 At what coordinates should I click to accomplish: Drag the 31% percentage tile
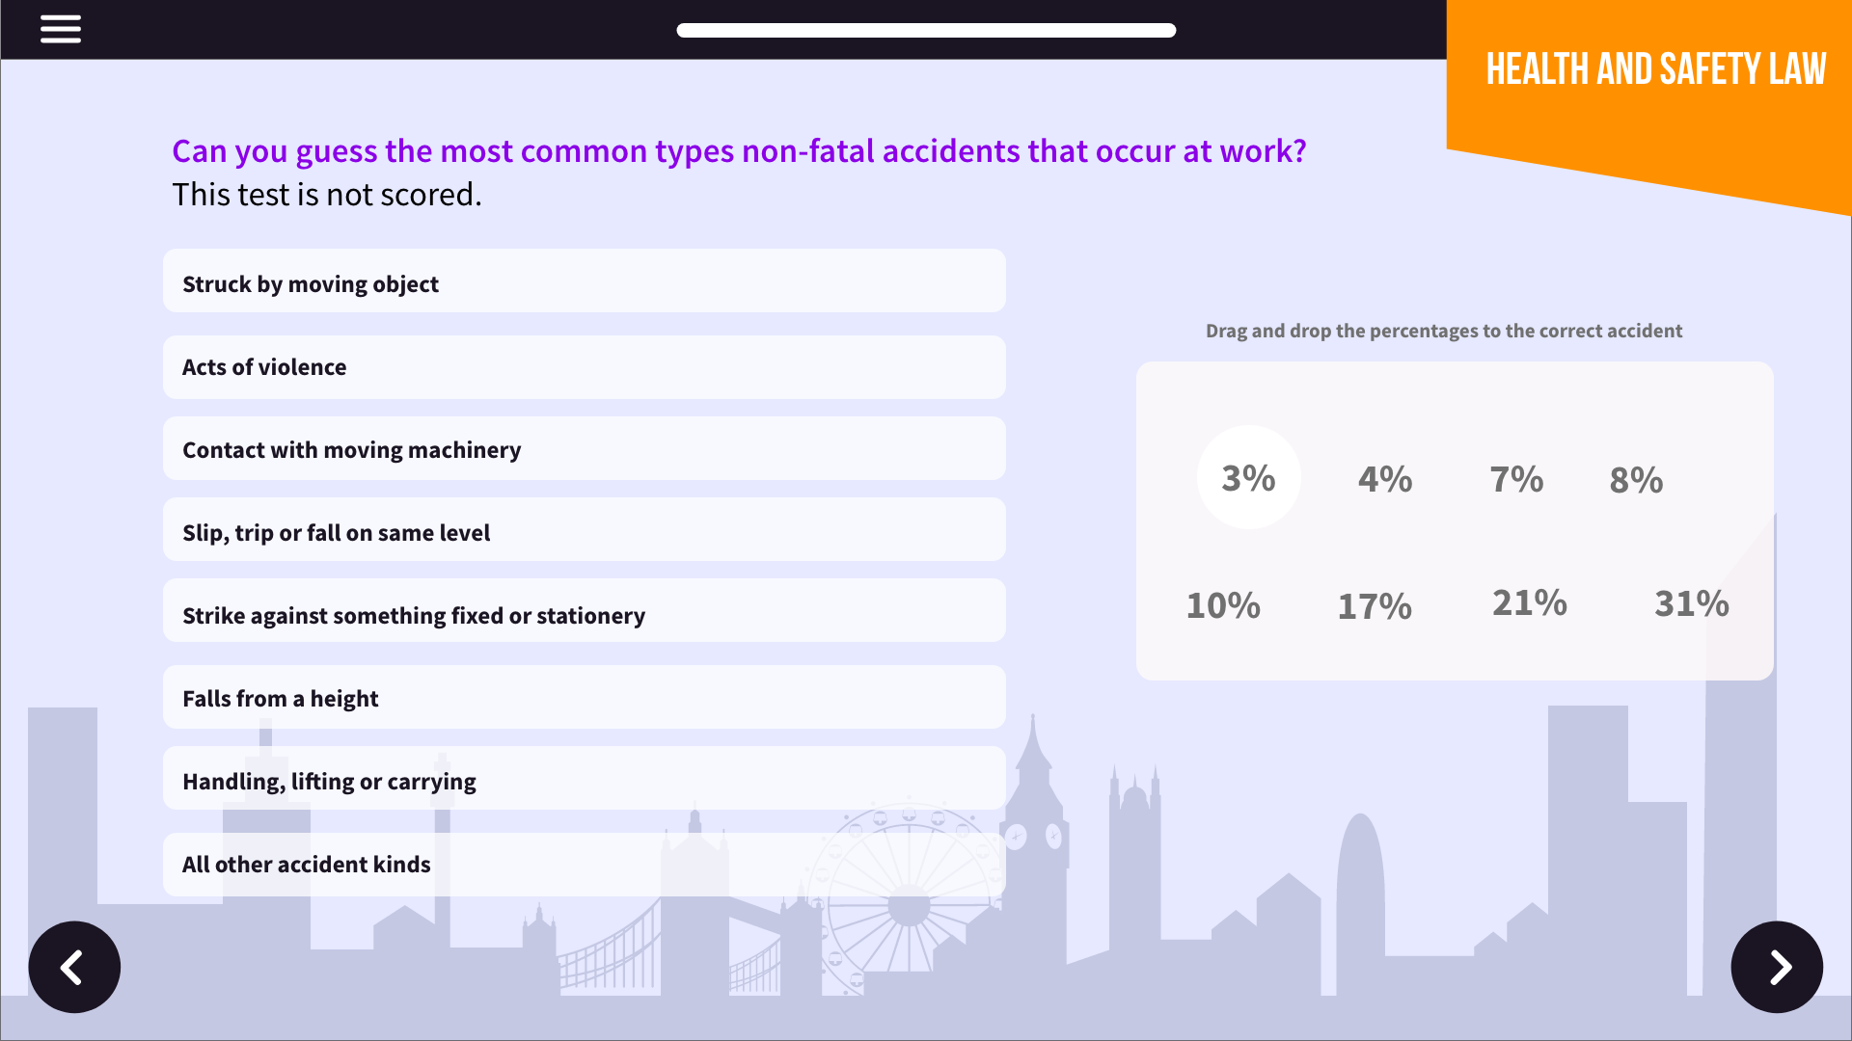(x=1692, y=603)
